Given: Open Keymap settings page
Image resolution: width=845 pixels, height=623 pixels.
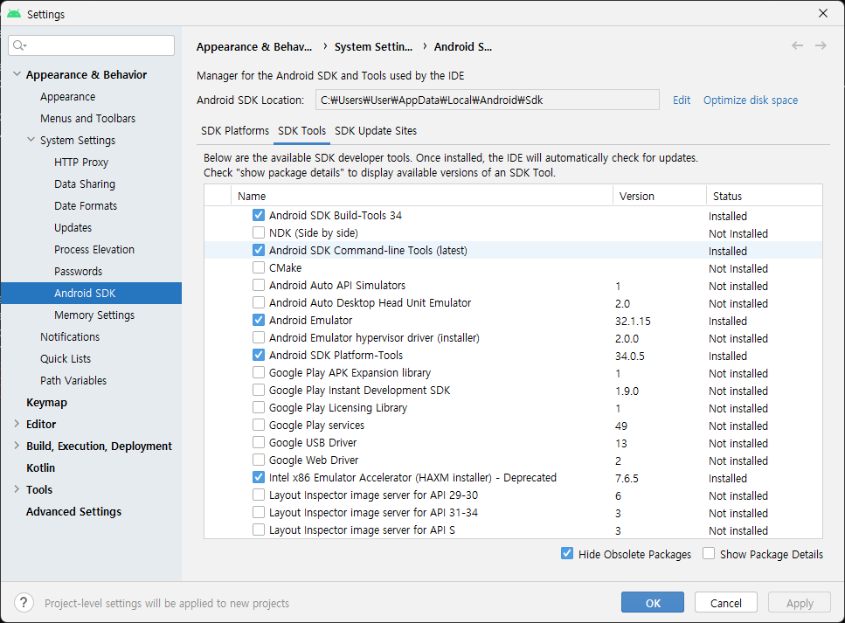Looking at the screenshot, I should coord(47,402).
